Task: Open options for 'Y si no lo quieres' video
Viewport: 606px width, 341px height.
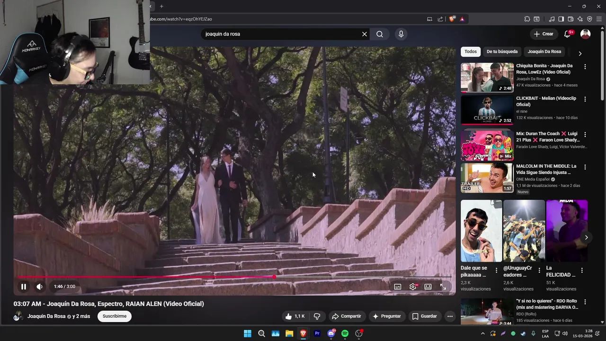Action: 585,302
